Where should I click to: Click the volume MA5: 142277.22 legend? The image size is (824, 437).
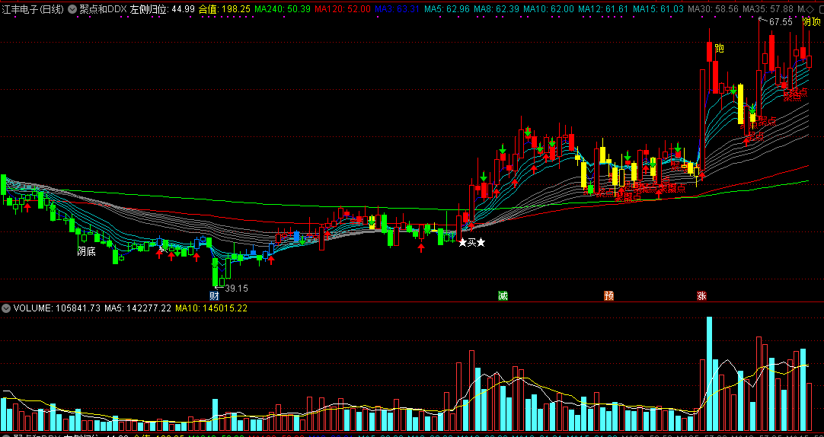[138, 308]
